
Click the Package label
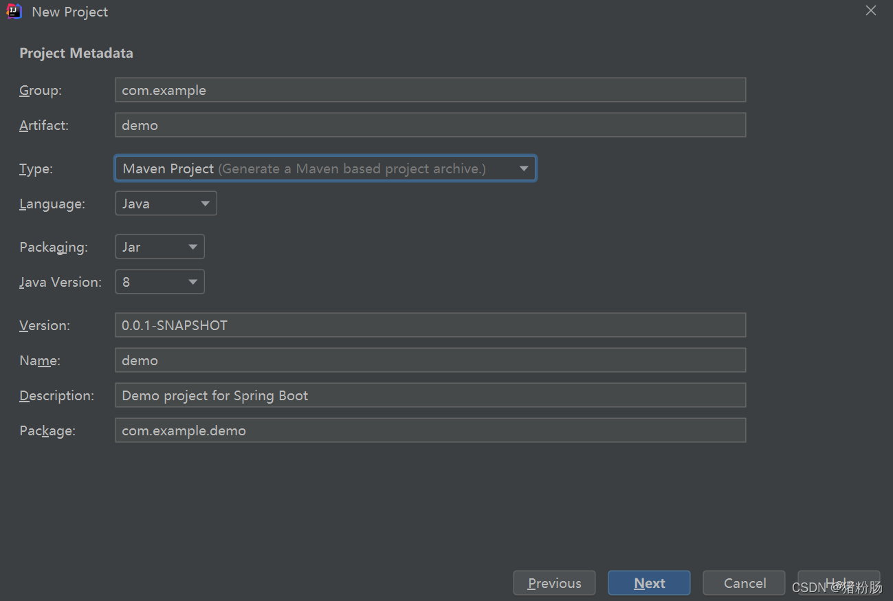pos(47,430)
